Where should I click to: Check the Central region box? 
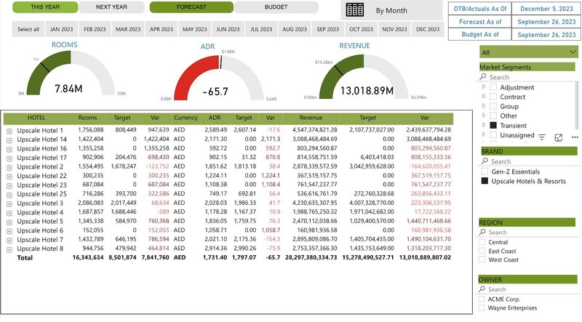click(x=482, y=242)
